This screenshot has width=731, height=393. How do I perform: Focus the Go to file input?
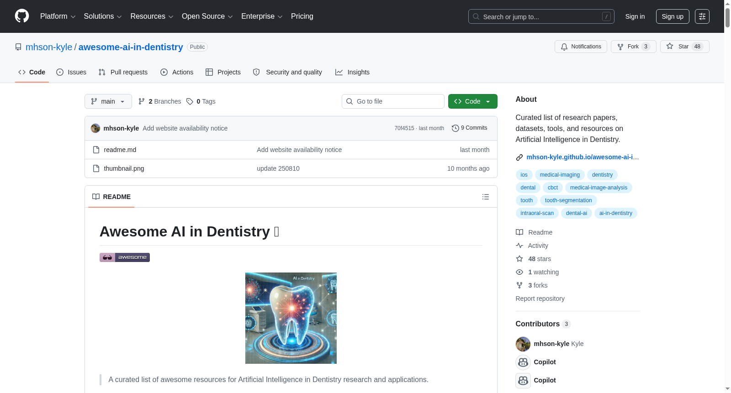393,101
